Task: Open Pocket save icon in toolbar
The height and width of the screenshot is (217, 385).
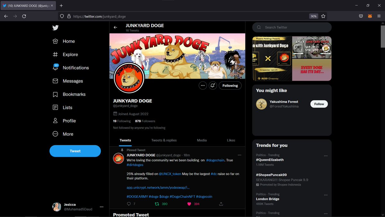Action: point(361,16)
